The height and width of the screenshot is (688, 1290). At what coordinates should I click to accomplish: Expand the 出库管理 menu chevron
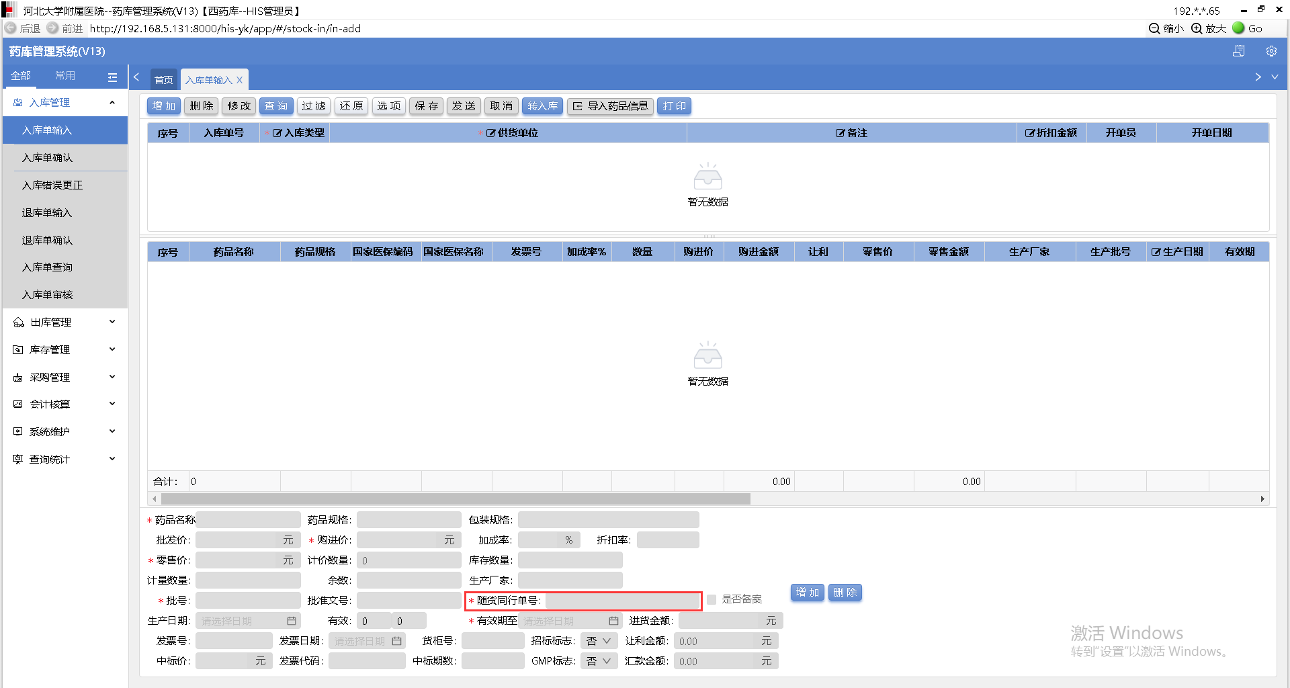tap(112, 322)
